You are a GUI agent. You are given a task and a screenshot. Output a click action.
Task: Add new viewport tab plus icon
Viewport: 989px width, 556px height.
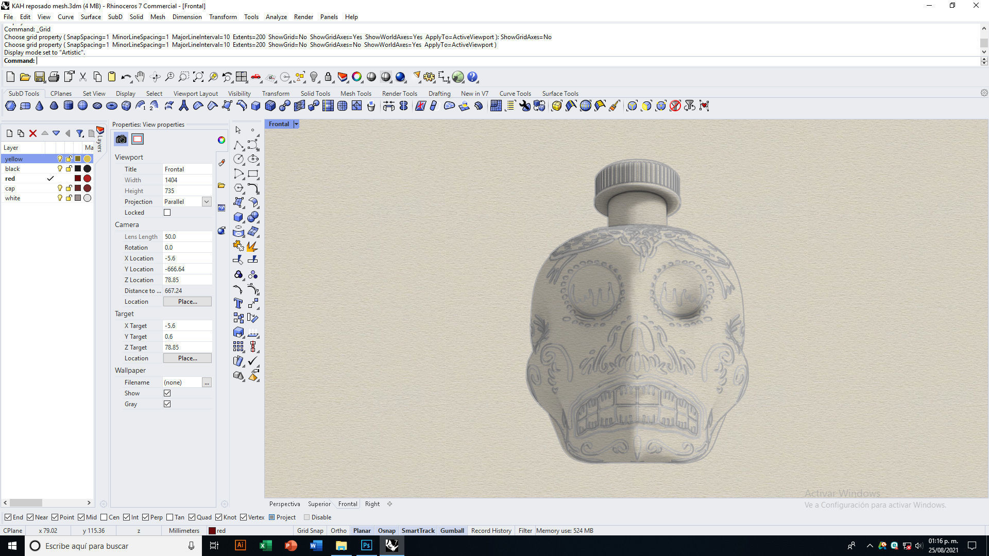390,504
